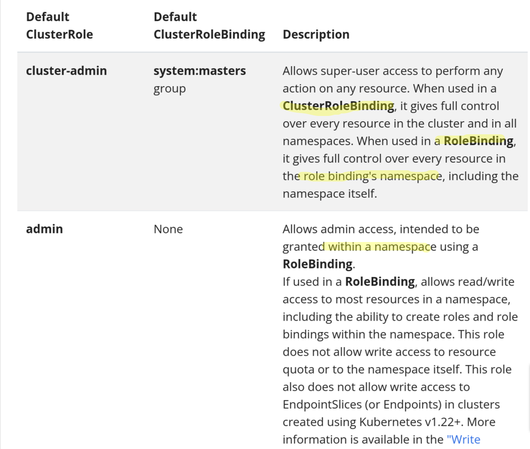Click highlighted "RoleBinding" in the cluster-admin description
Image resolution: width=530 pixels, height=449 pixels.
(478, 141)
